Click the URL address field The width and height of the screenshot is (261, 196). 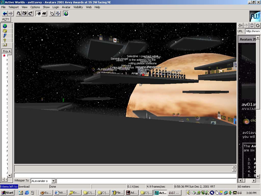[x=253, y=31]
